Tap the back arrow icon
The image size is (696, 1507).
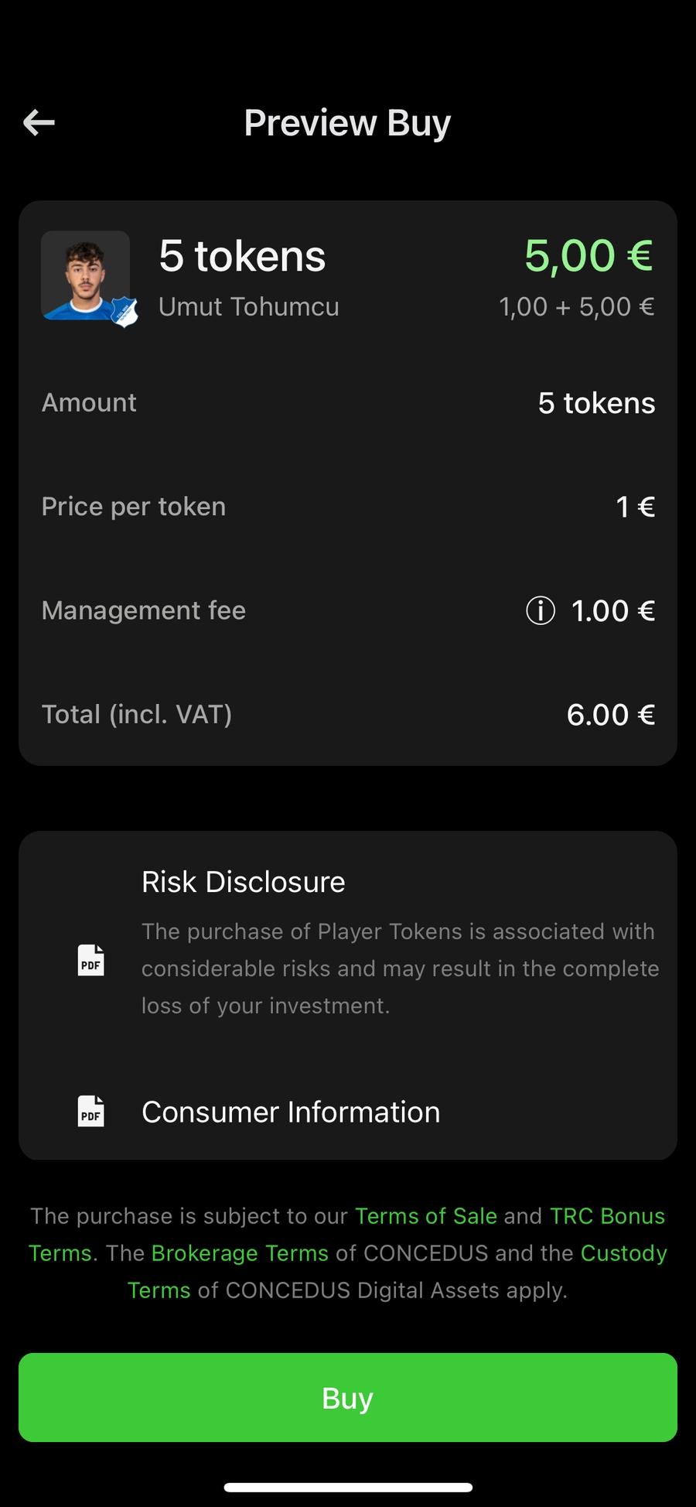(x=39, y=122)
